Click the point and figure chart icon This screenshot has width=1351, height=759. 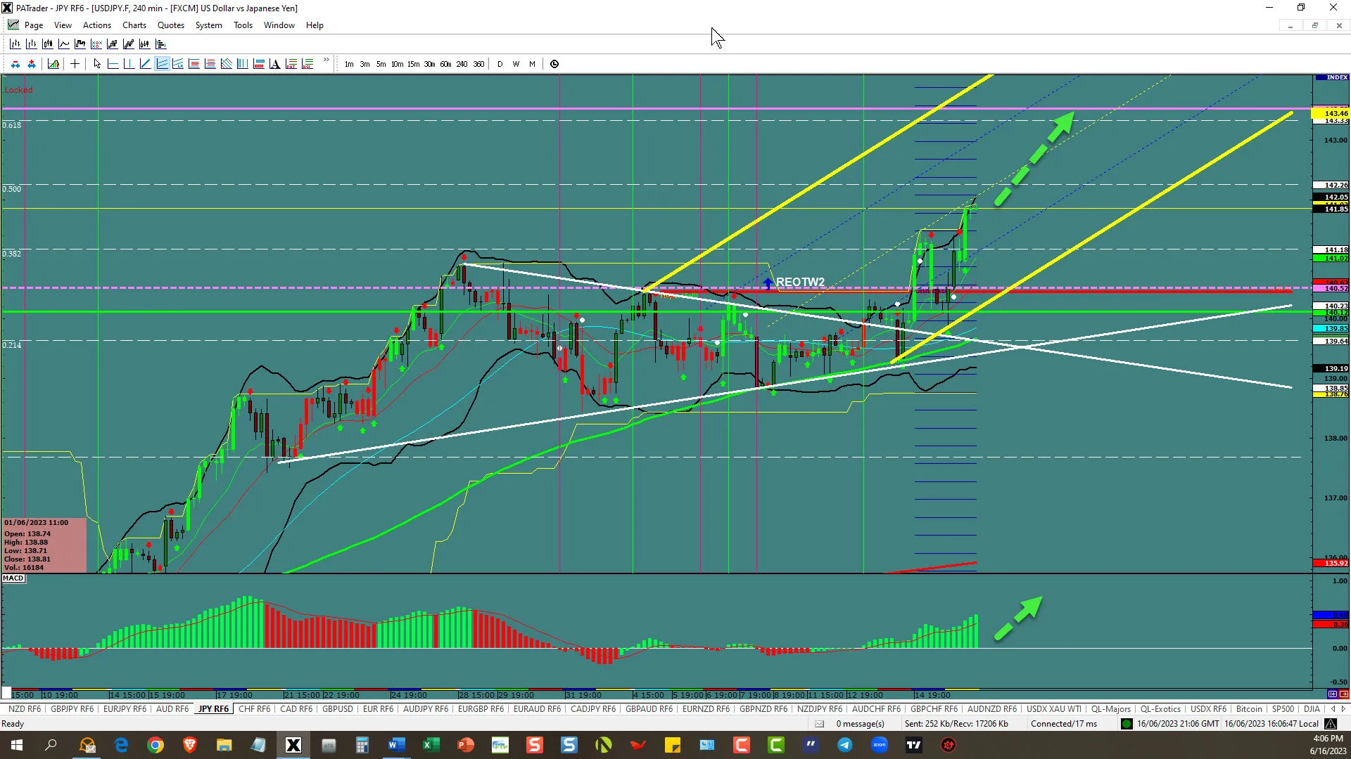tap(96, 44)
